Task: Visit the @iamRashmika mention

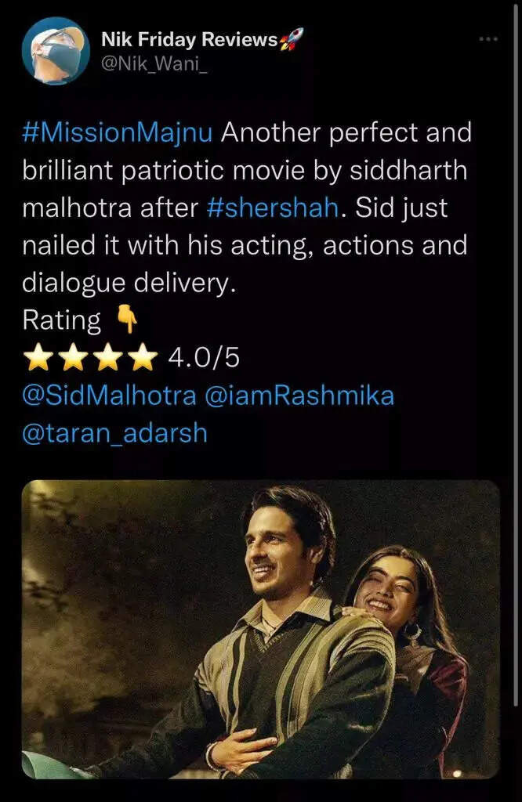Action: [x=300, y=396]
